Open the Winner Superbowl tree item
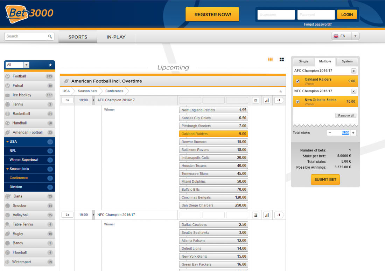Image resolution: width=385 pixels, height=271 pixels. [29, 160]
